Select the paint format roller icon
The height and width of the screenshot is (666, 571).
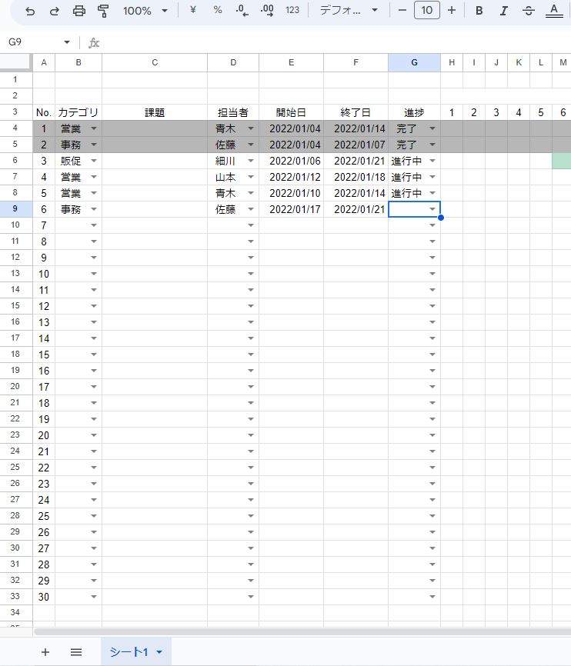click(103, 11)
